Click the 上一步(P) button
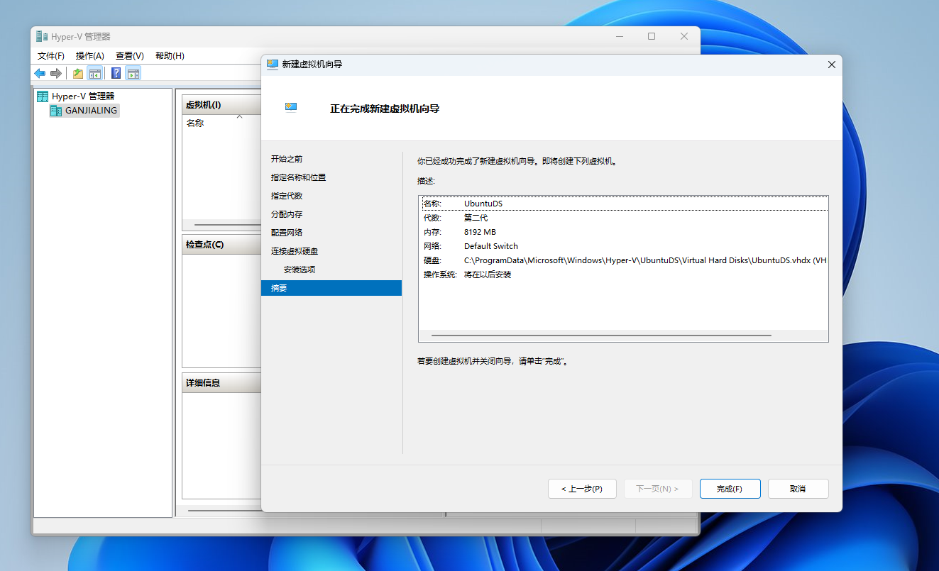This screenshot has height=571, width=939. [582, 489]
